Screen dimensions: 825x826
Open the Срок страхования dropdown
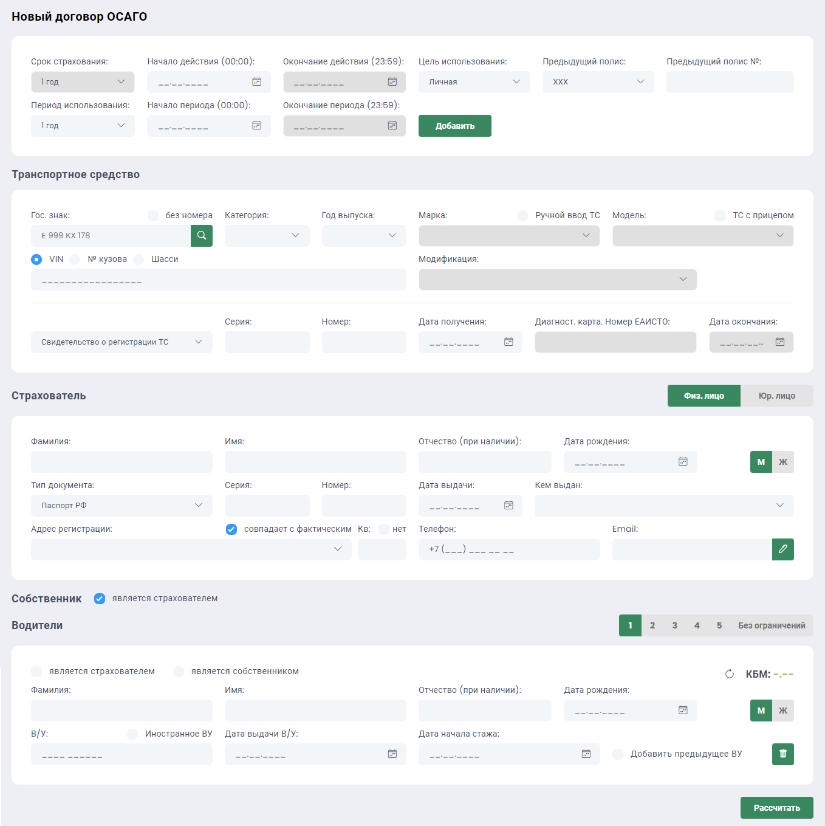[x=83, y=82]
